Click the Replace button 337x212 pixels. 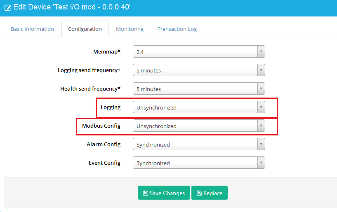click(210, 193)
